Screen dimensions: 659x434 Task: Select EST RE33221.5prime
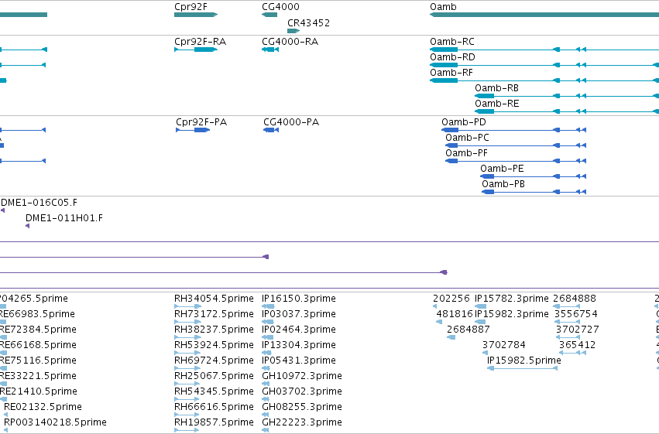click(38, 376)
